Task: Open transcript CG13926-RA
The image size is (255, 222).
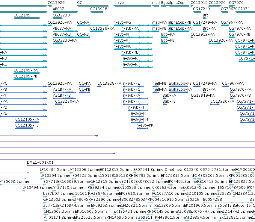Action: [60, 22]
